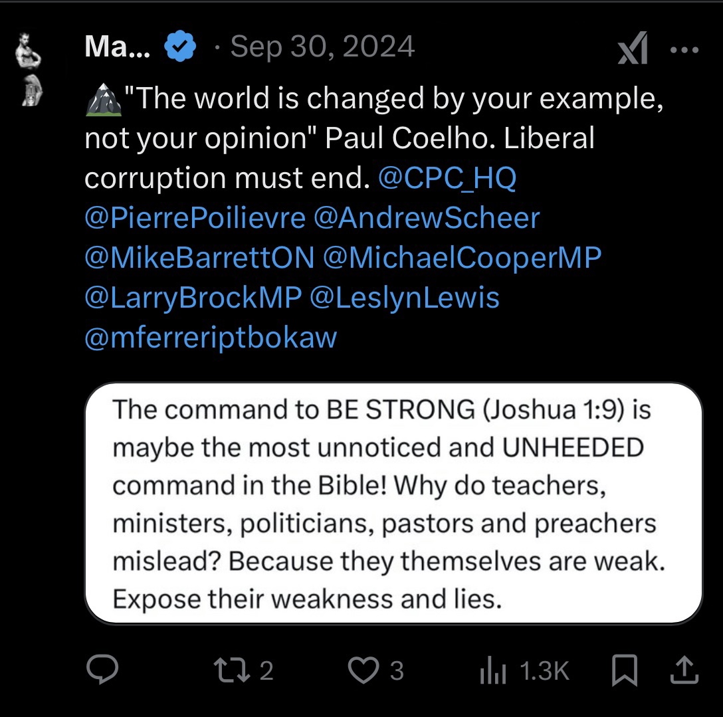Visit the @LarryBrockMP mention
Image resolution: width=723 pixels, height=717 pixels.
pyautogui.click(x=193, y=298)
